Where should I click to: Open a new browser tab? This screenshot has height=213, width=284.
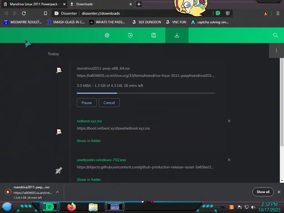tap(139, 4)
